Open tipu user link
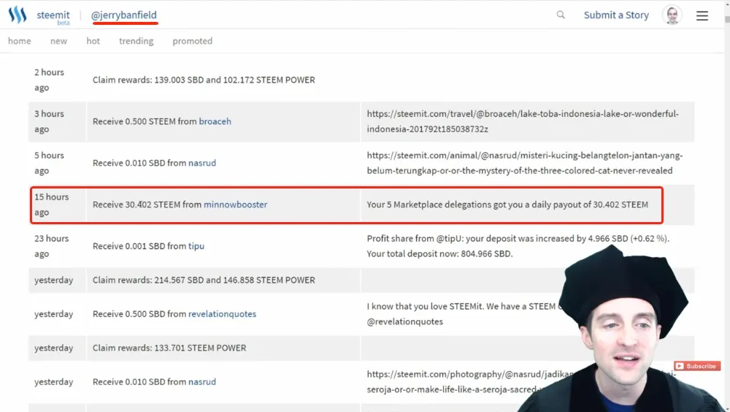 (x=196, y=246)
